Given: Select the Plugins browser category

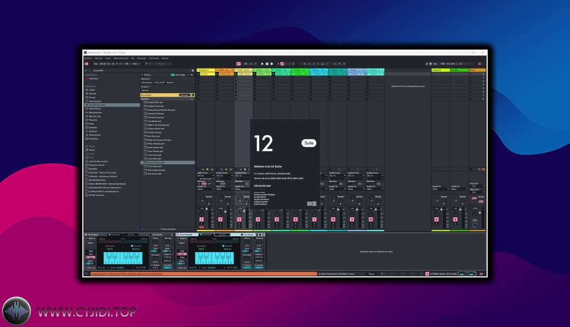Looking at the screenshot, I should point(93,120).
